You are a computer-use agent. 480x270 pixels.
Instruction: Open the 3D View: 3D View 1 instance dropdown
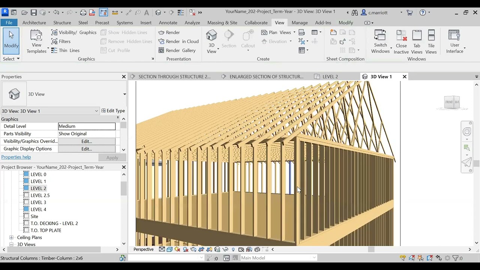pyautogui.click(x=50, y=111)
